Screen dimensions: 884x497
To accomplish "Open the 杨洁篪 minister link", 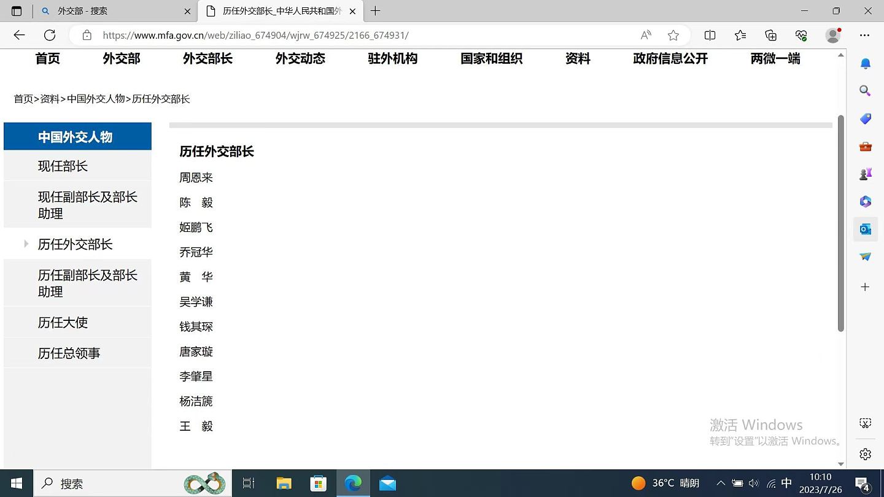I will [x=196, y=401].
